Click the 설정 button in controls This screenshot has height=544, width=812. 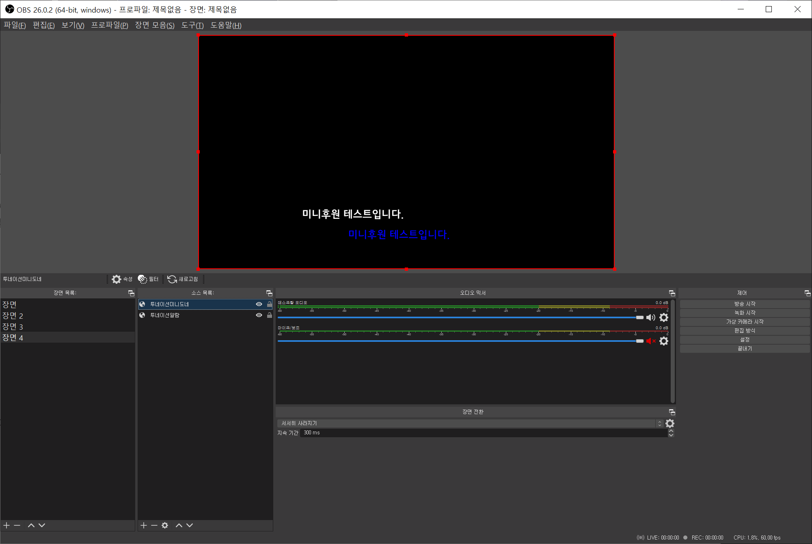pyautogui.click(x=745, y=339)
